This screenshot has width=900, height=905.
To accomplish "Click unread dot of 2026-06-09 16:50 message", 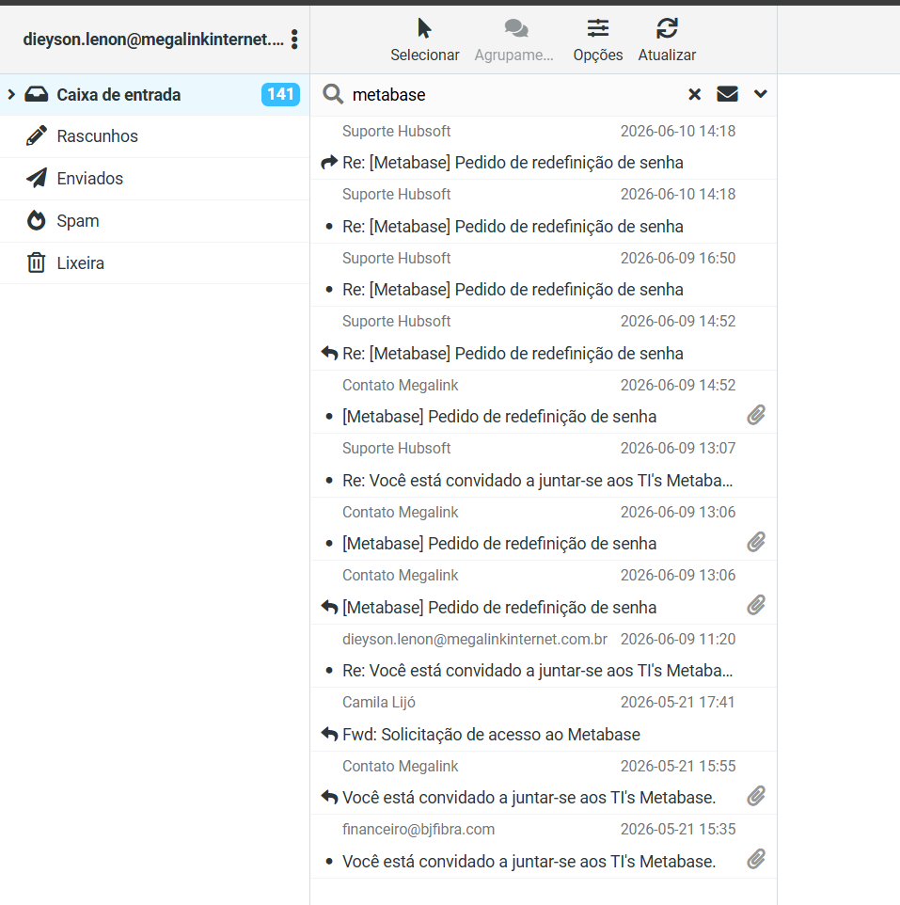I will pyautogui.click(x=329, y=289).
